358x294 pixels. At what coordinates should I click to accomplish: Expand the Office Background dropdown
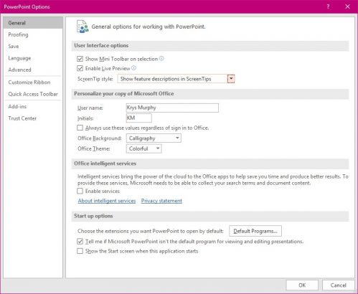154,138
